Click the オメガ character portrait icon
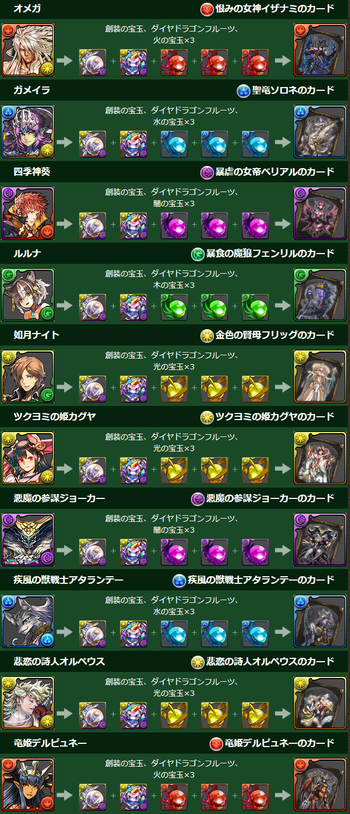This screenshot has height=814, width=350. pos(28,50)
